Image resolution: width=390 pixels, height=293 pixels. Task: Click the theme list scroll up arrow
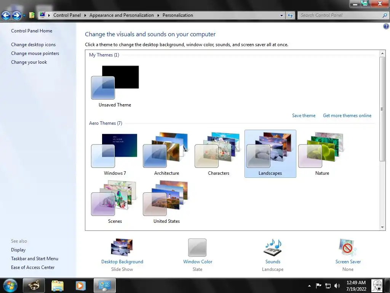(x=382, y=53)
